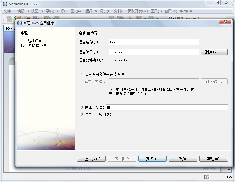235x182 pixels.
Task: Click the Run Main Project icon
Action: [131, 18]
